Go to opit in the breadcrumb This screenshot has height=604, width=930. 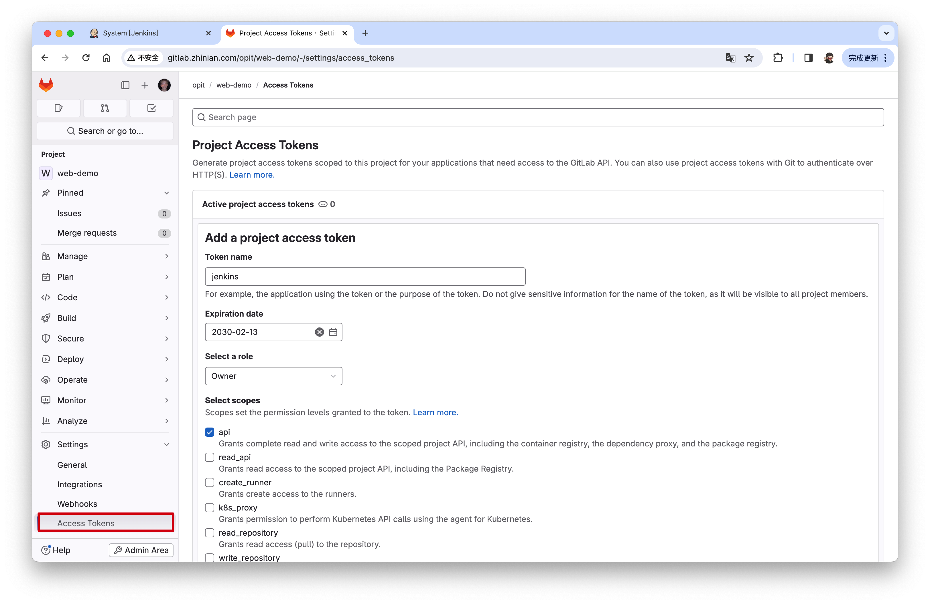tap(198, 85)
